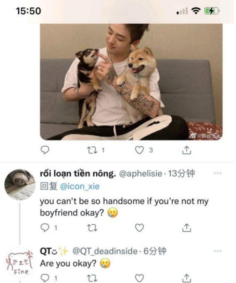Open rối loạn tiền nông display name
The image size is (236, 283).
[x=78, y=174]
